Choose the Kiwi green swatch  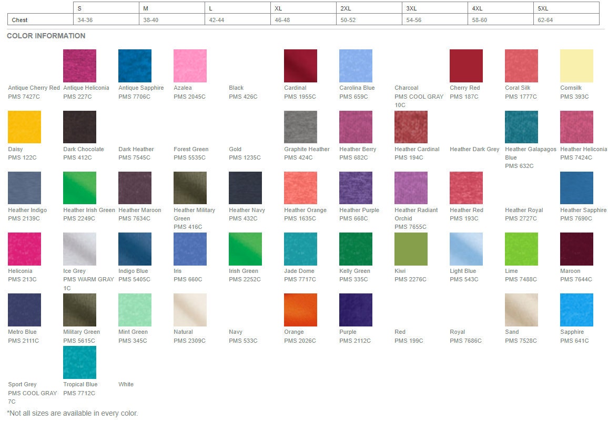(x=411, y=249)
